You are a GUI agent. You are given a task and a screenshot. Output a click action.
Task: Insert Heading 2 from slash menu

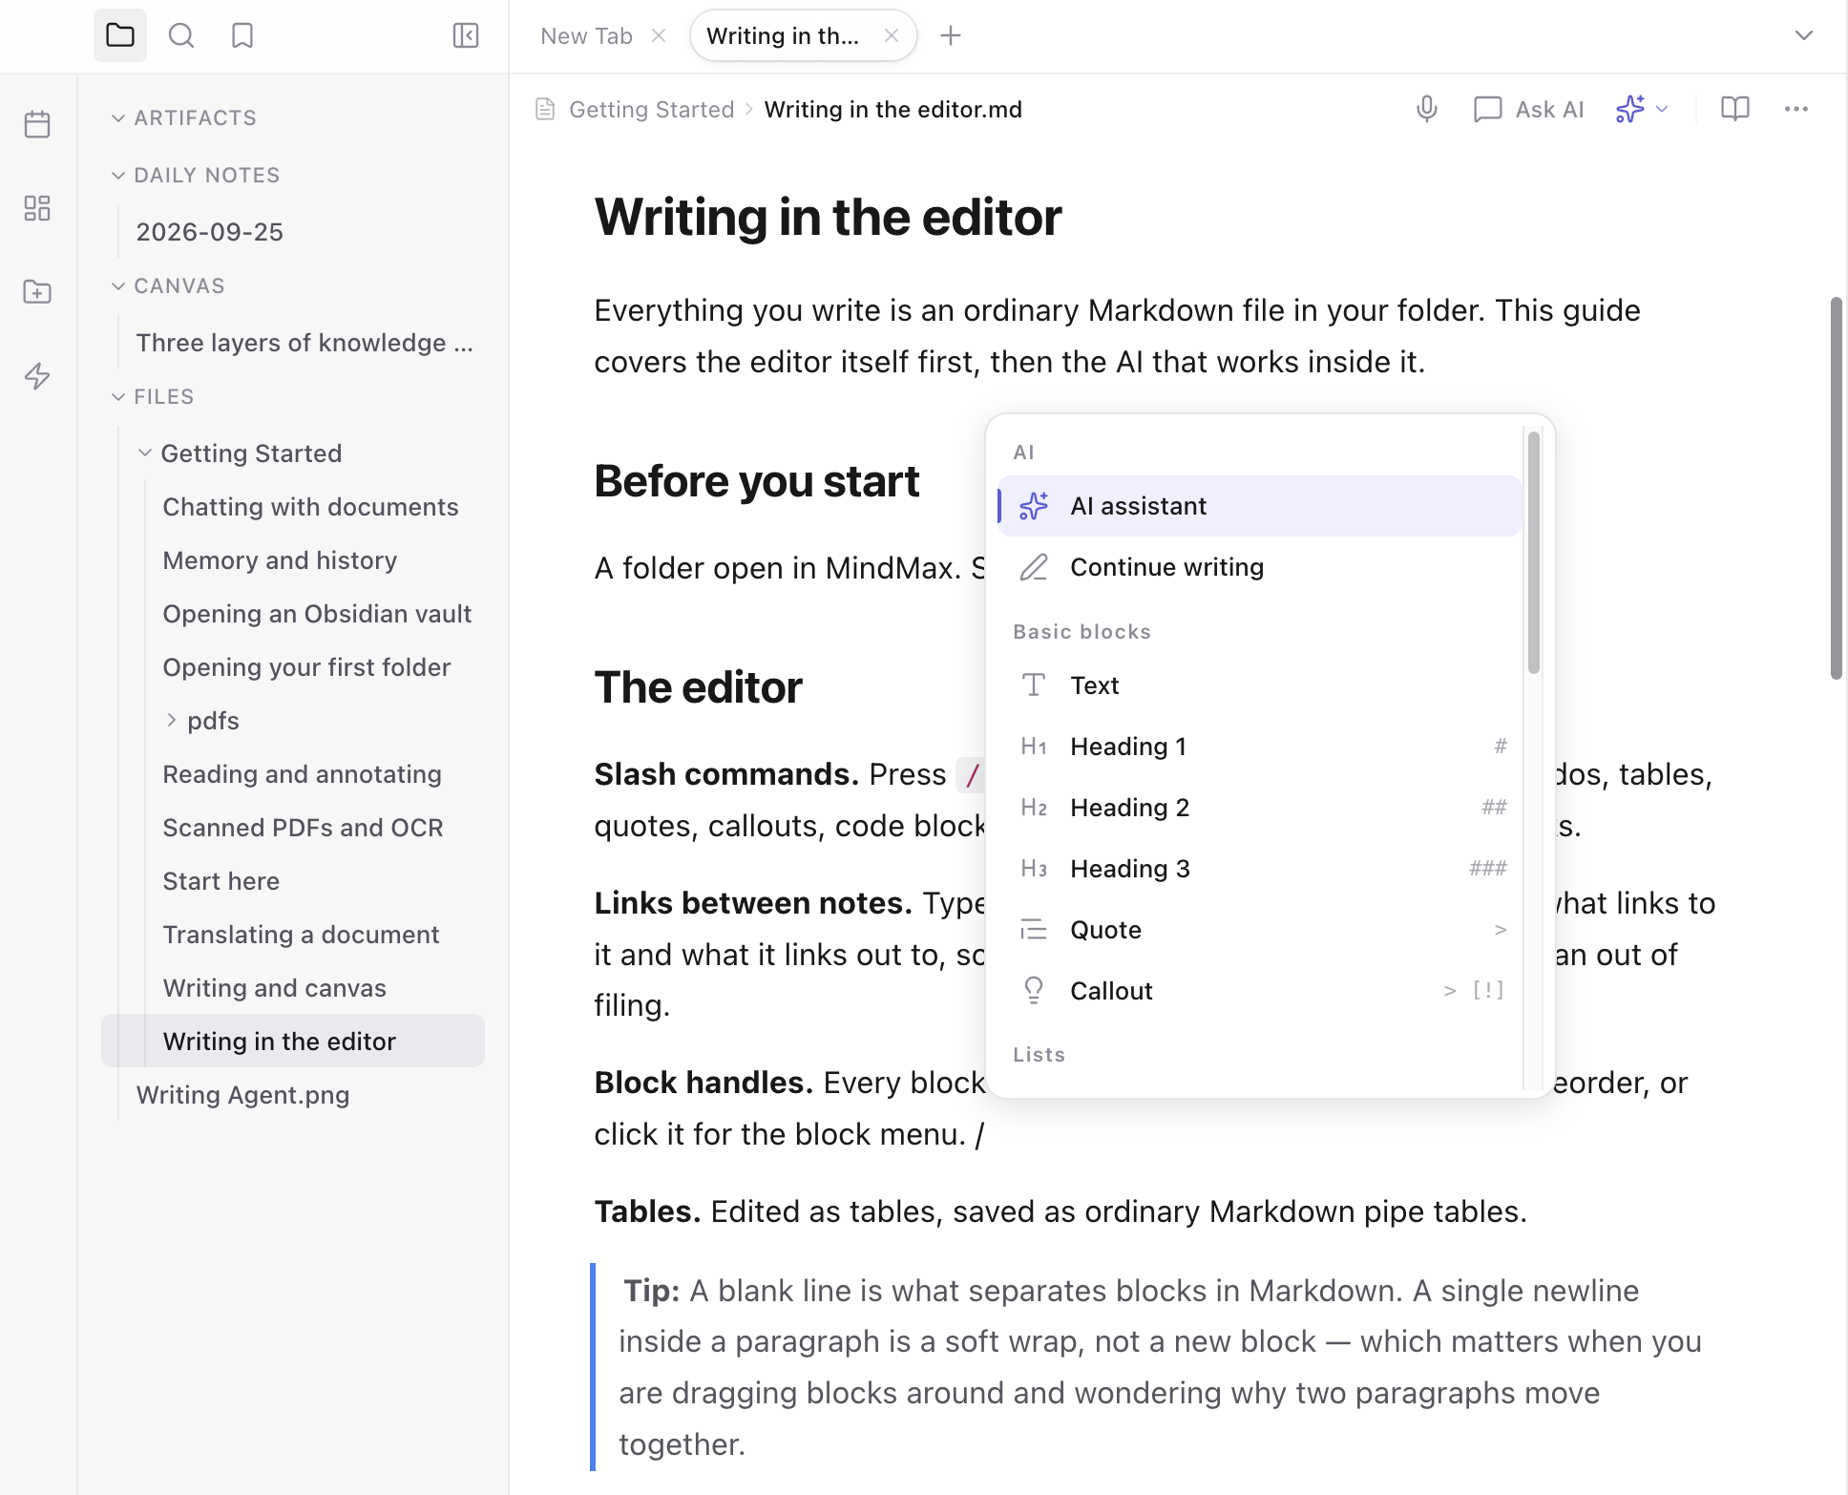(1260, 808)
